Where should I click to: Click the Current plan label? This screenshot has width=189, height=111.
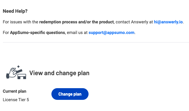[x=15, y=91]
